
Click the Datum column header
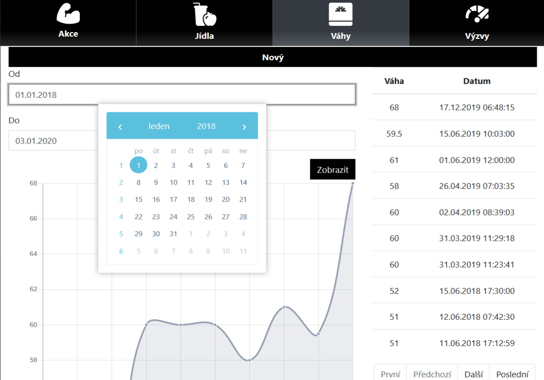tap(477, 81)
